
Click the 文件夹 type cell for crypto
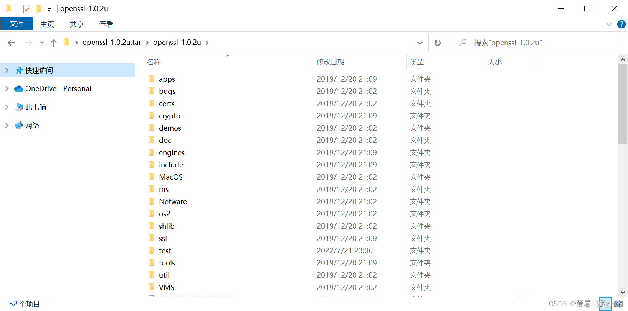point(420,116)
